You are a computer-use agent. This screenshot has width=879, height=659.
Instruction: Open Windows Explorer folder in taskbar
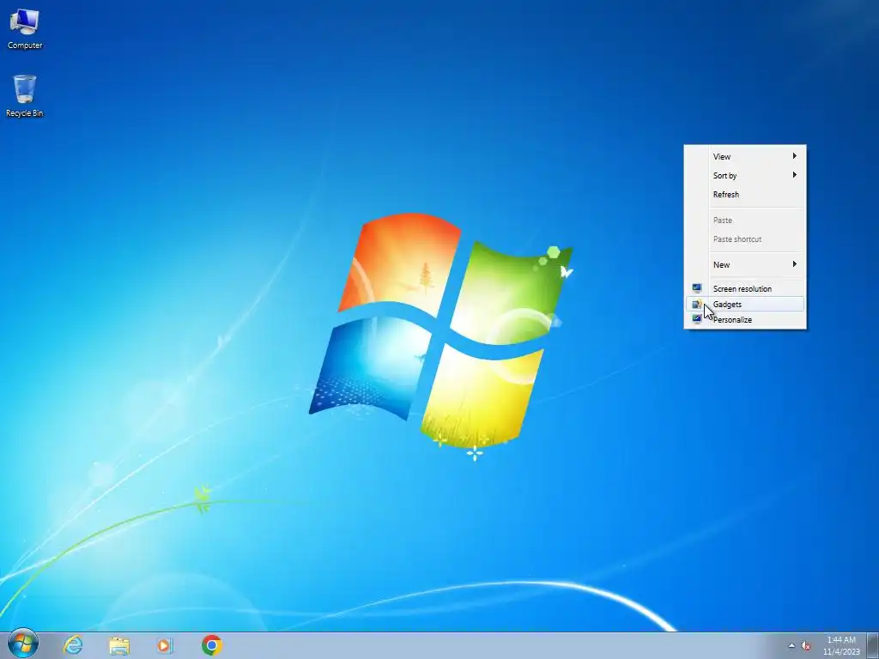[x=118, y=645]
